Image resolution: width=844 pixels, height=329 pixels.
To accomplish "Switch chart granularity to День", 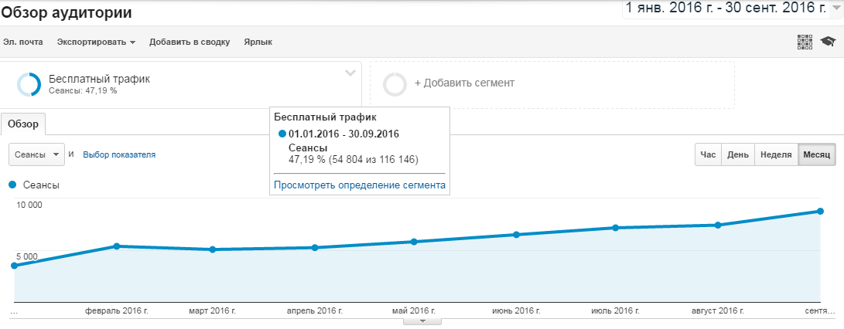I will (737, 154).
